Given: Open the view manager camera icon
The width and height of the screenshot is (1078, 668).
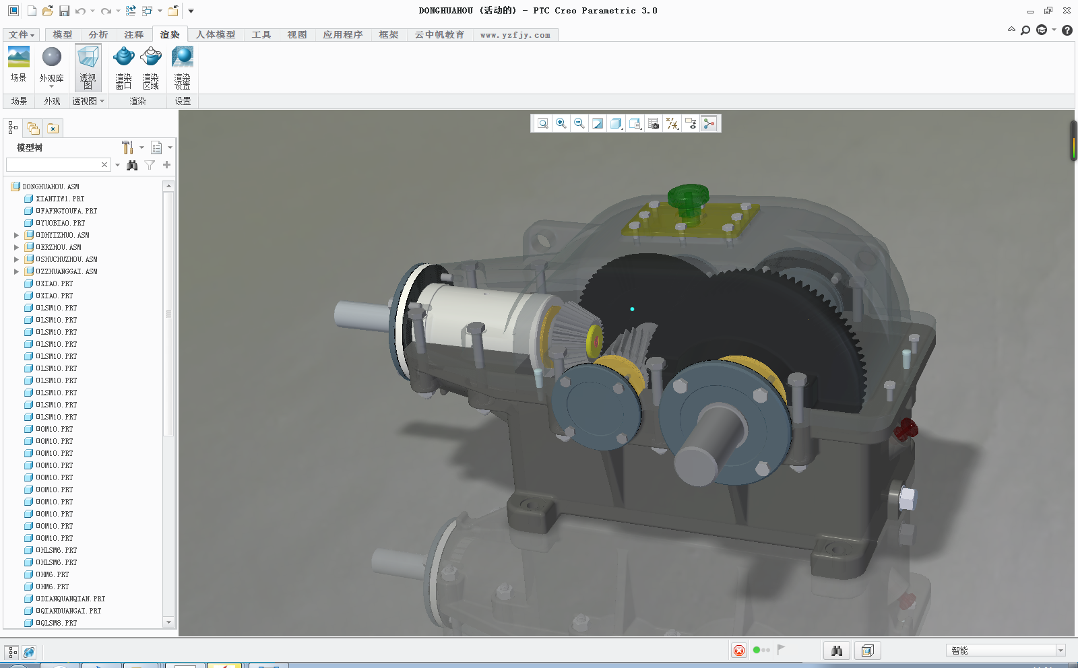Looking at the screenshot, I should pos(654,123).
